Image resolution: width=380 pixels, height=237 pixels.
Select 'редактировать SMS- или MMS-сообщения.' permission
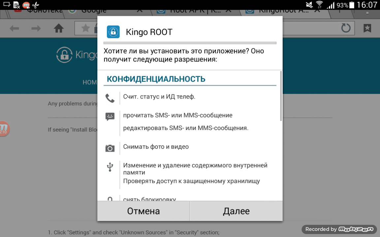coord(186,128)
